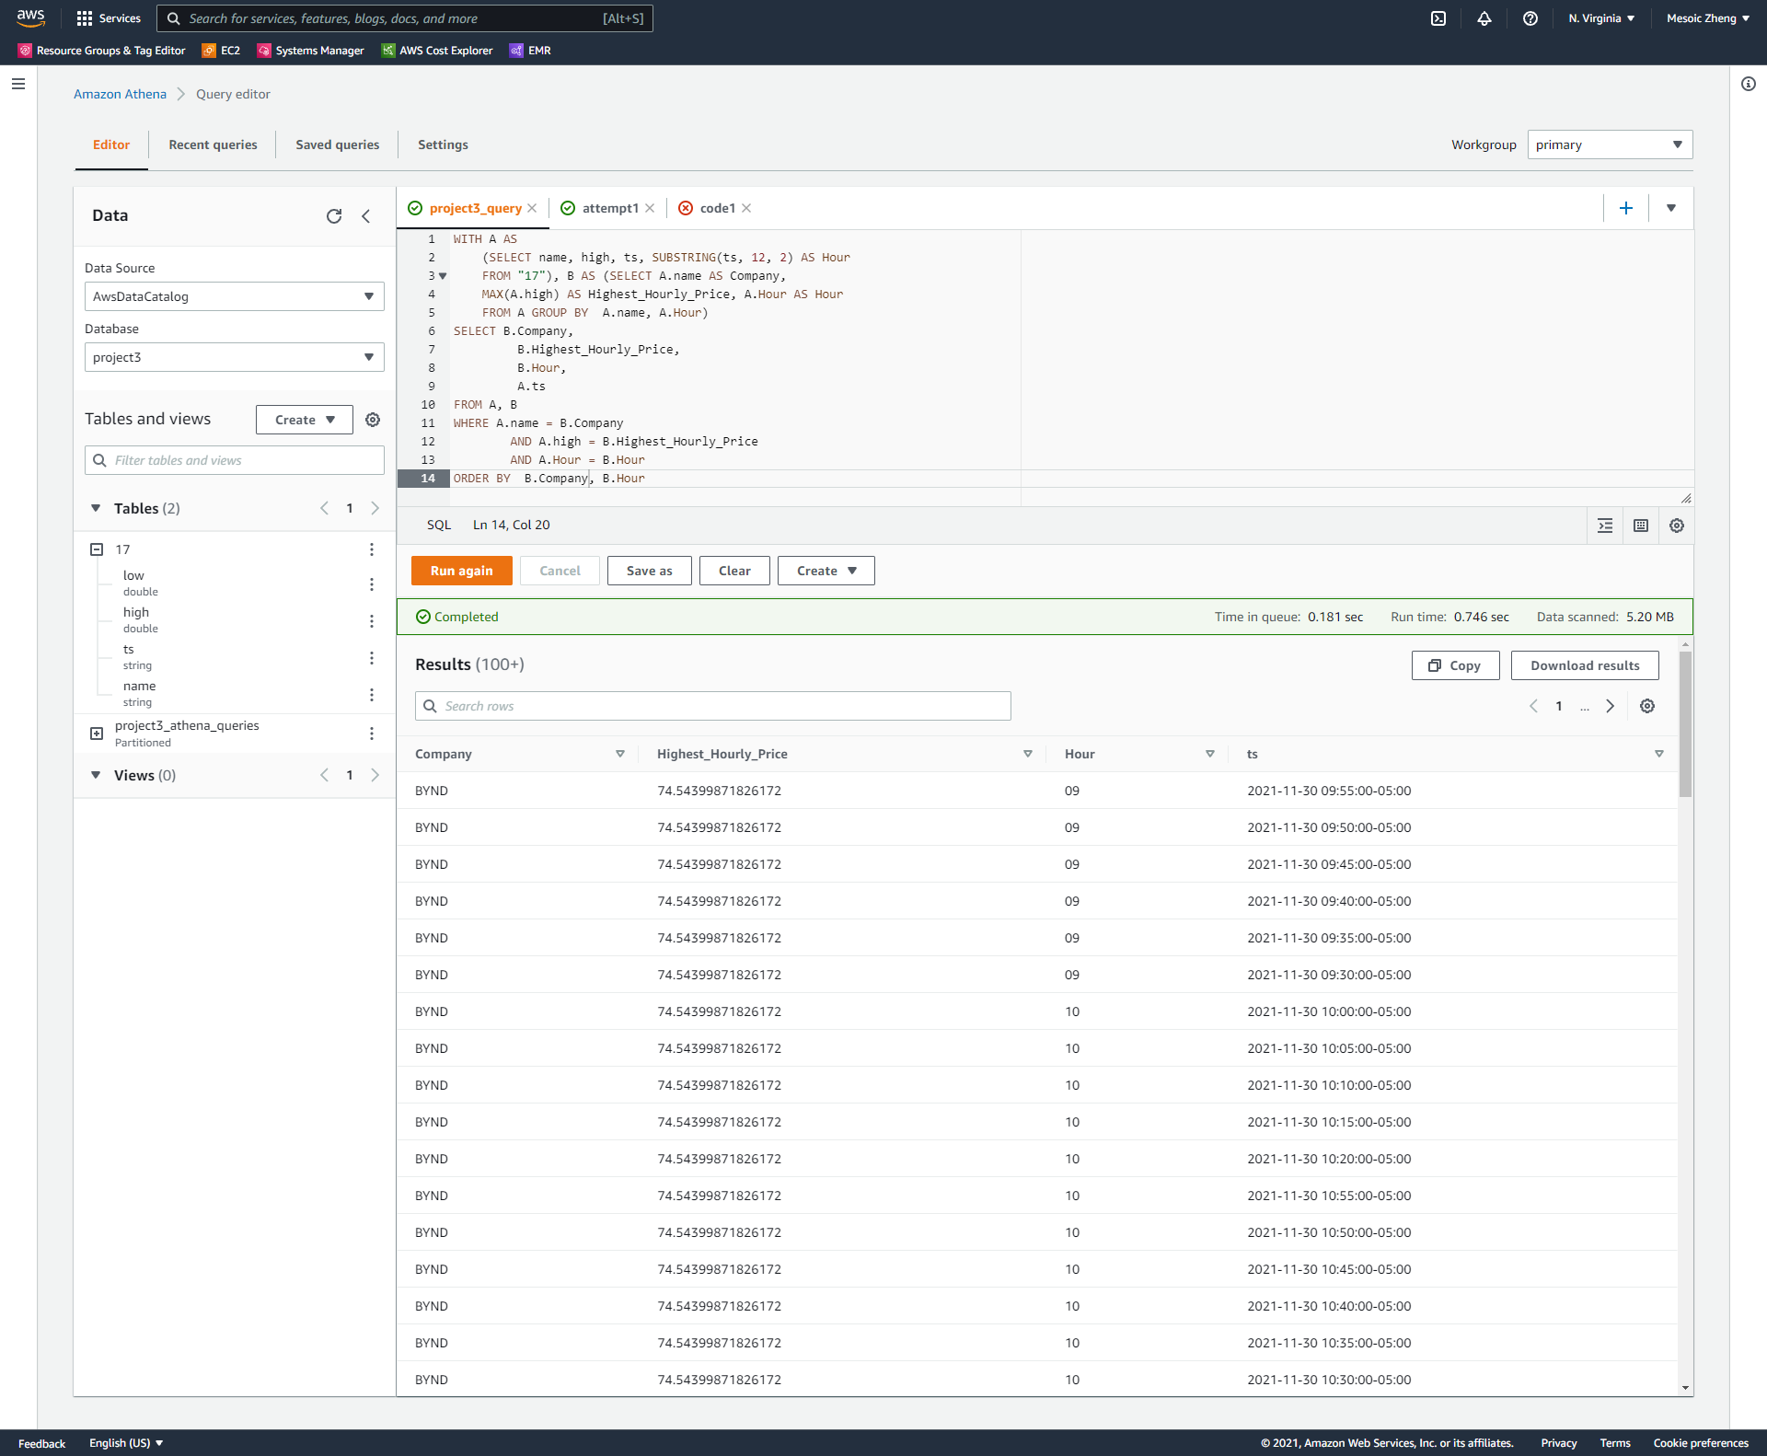
Task: Expand the Views (0) section
Action: coord(96,775)
